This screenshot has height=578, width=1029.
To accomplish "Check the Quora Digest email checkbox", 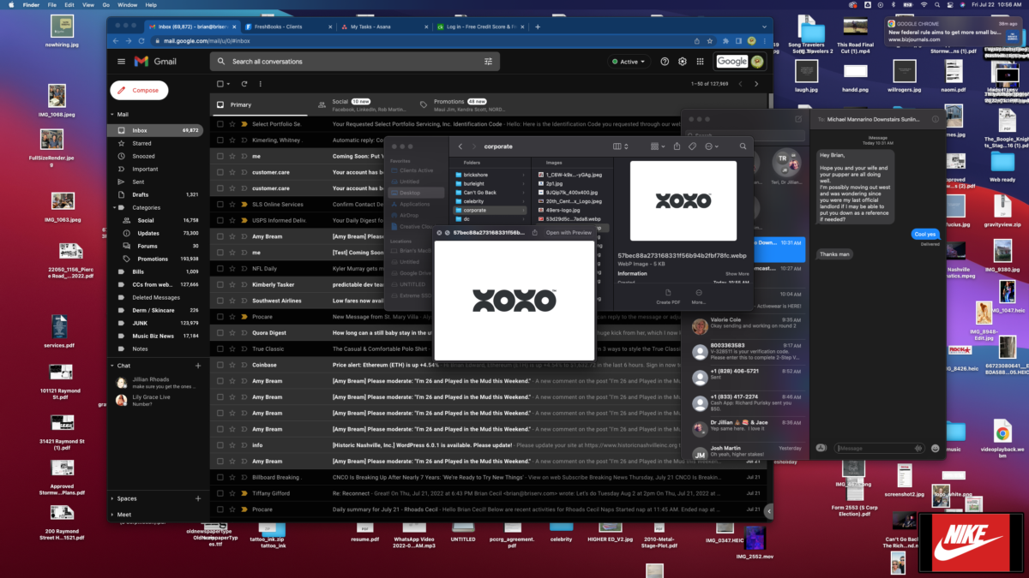I will 220,333.
